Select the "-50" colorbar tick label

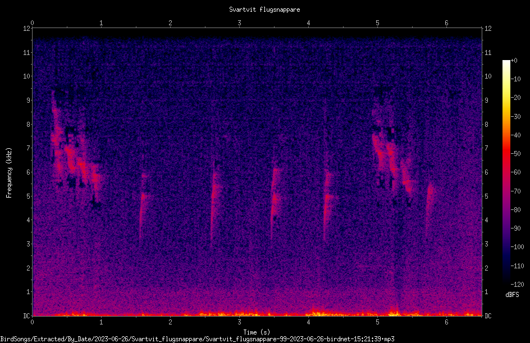click(516, 154)
